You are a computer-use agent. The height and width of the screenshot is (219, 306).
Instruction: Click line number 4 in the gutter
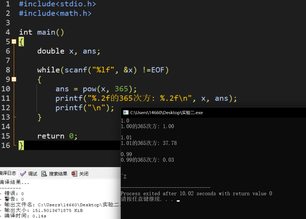[8, 32]
